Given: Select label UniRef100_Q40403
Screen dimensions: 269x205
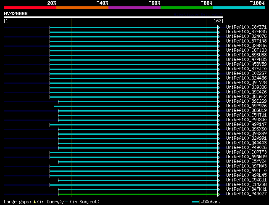Looking at the screenshot, I should pyautogui.click(x=246, y=143).
